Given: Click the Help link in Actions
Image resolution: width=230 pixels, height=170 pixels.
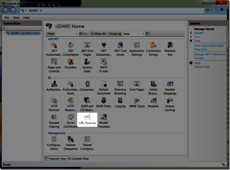Looking at the screenshot, I should coord(197,63).
